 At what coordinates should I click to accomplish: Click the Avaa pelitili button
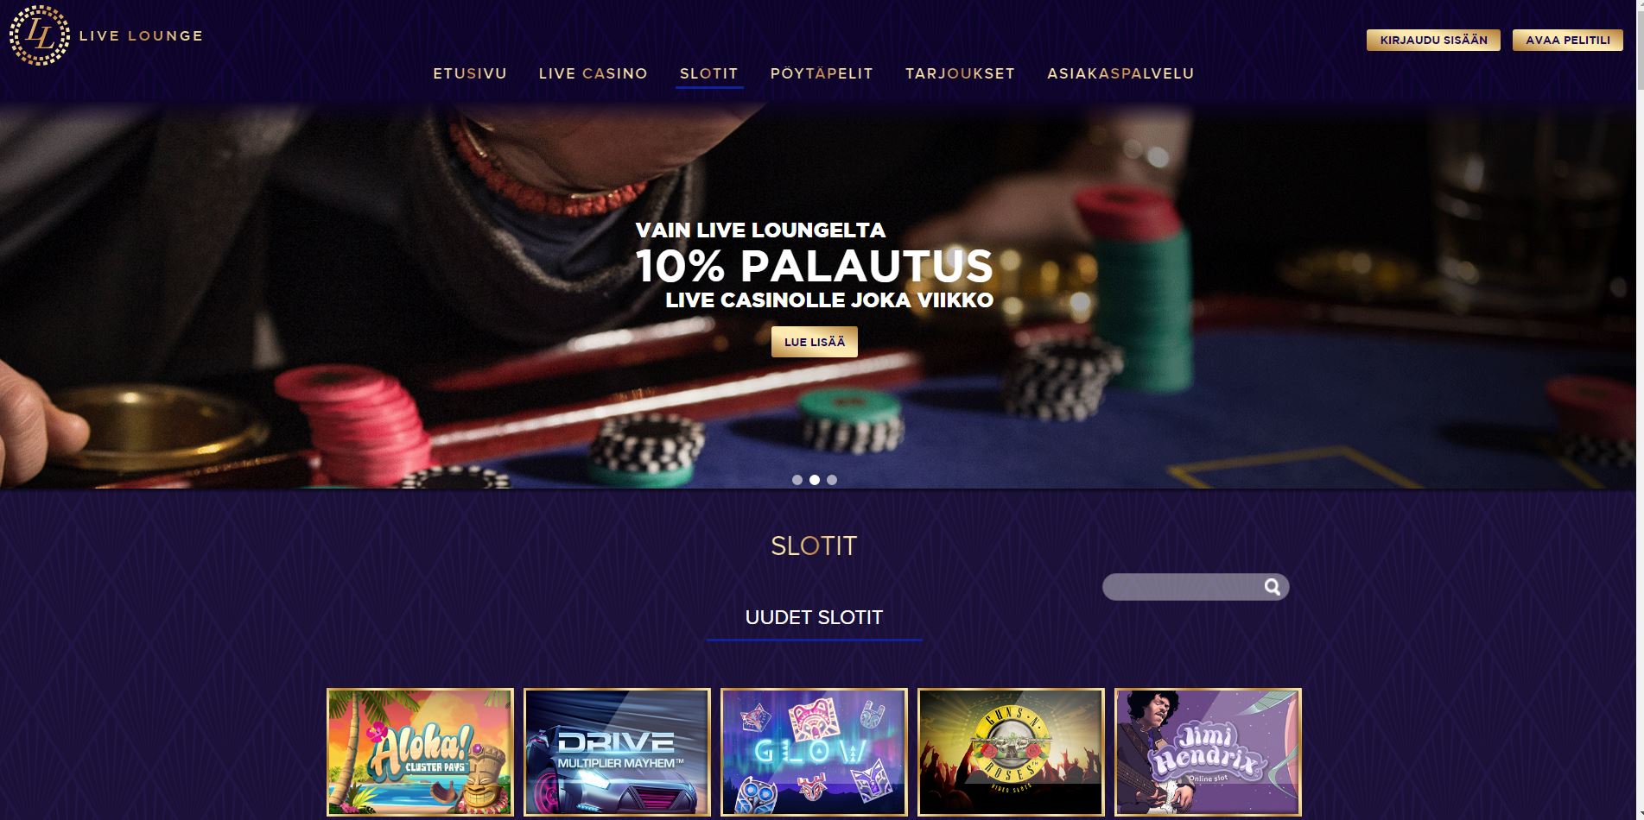1568,40
